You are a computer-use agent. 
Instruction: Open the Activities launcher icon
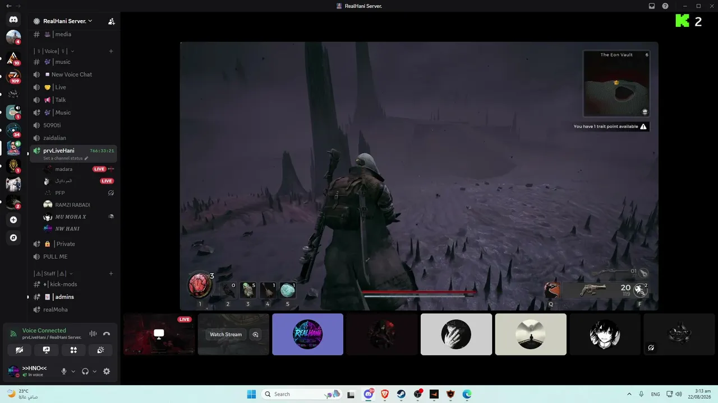(73, 350)
